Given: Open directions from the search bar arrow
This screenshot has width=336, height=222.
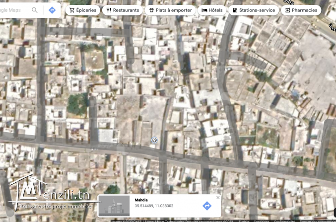Looking at the screenshot, I should [52, 10].
